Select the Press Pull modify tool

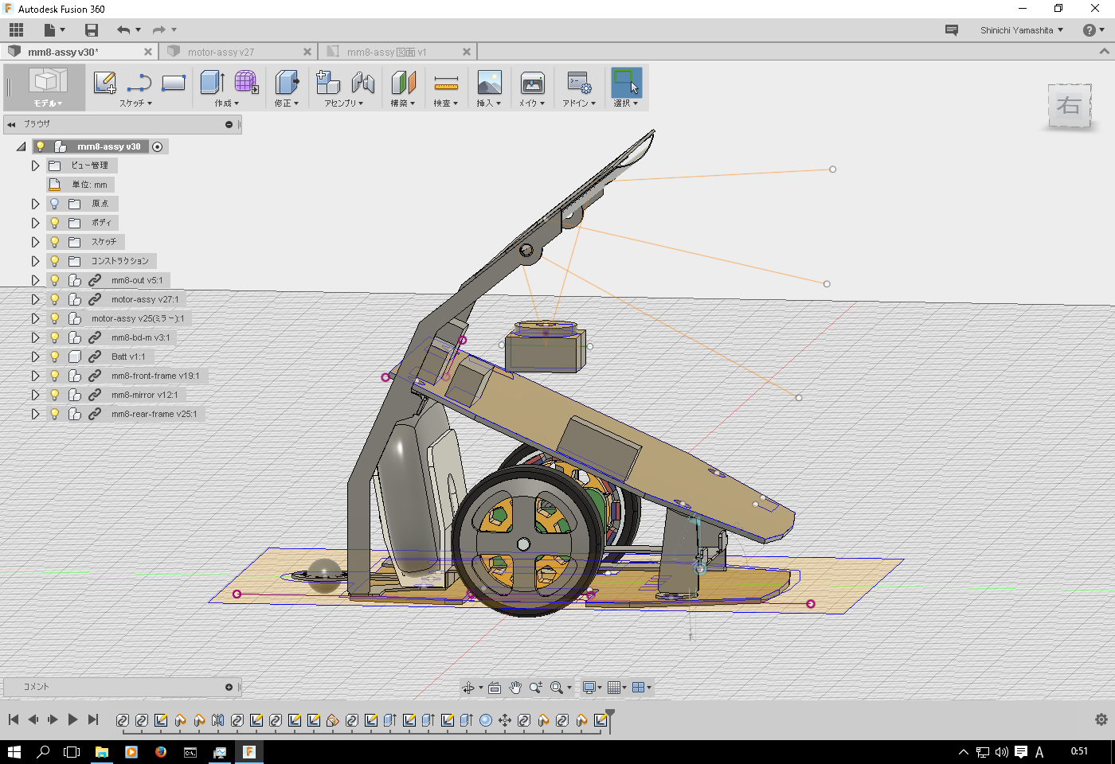[287, 82]
